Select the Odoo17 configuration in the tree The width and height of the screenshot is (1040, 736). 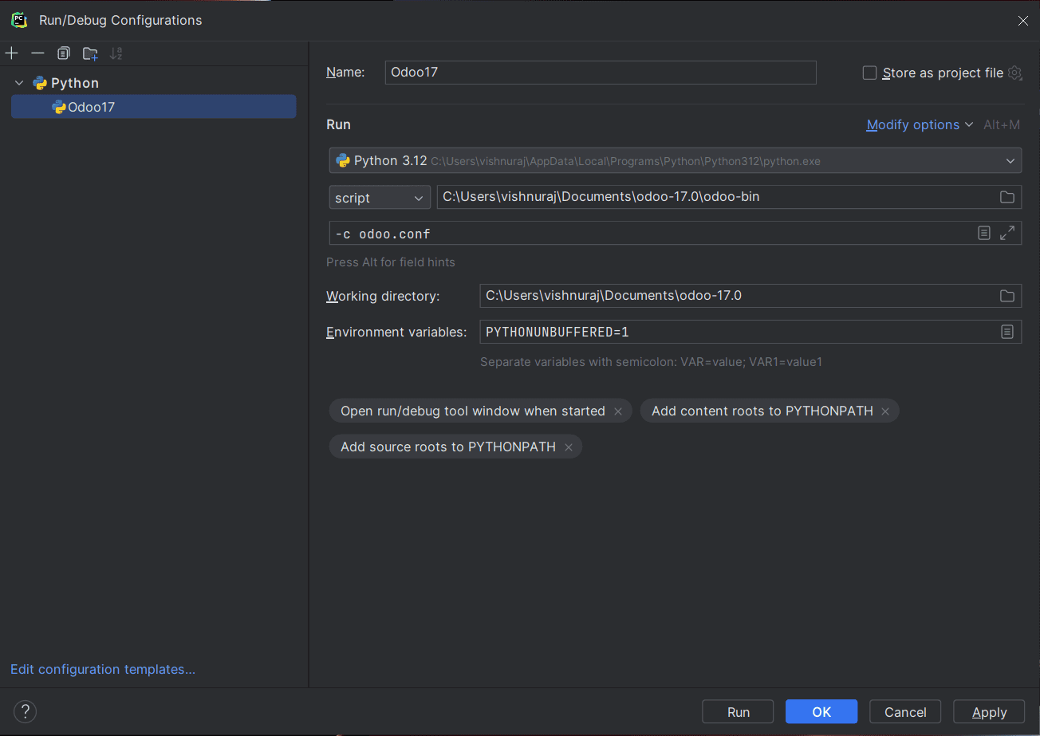coord(153,107)
